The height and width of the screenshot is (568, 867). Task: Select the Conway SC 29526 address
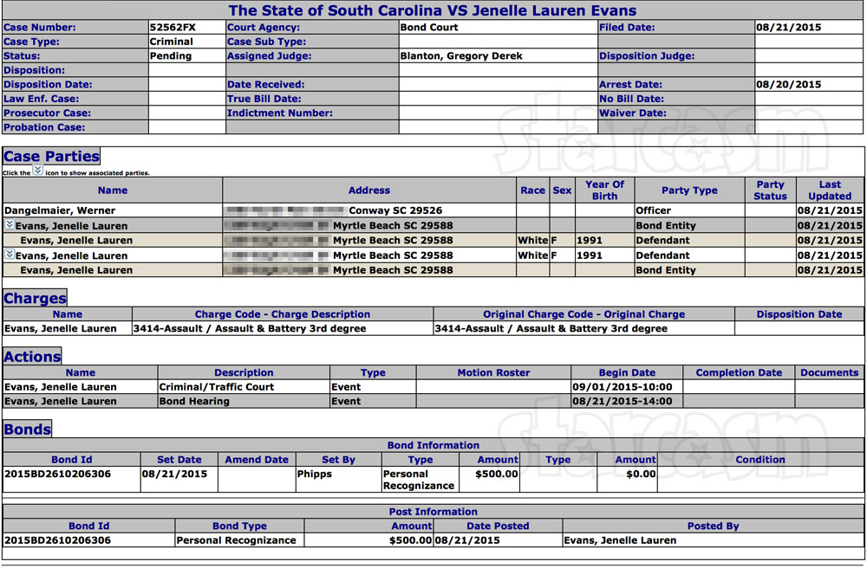pyautogui.click(x=395, y=210)
